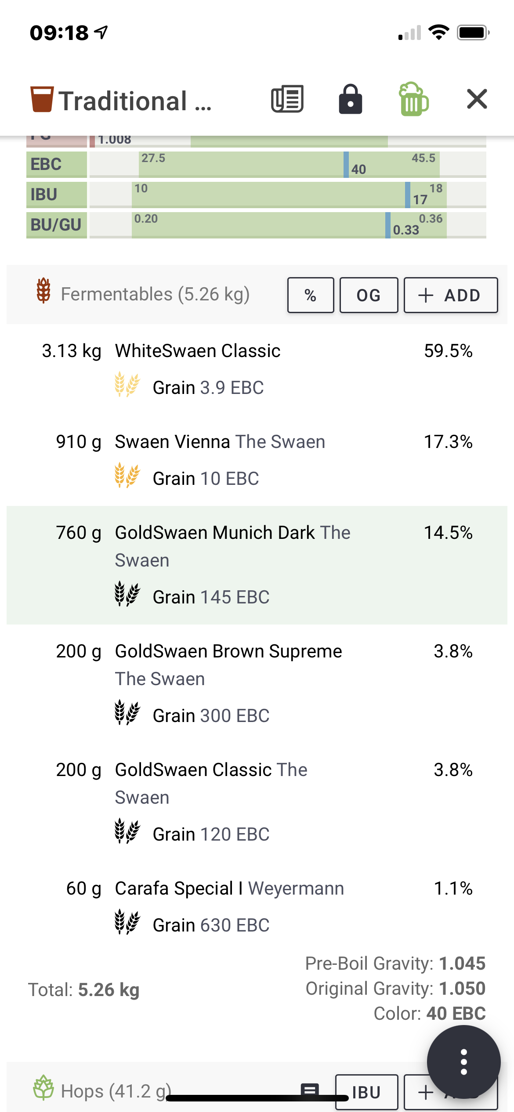Toggle IBU view for hops
This screenshot has height=1112, width=514.
tap(366, 1092)
